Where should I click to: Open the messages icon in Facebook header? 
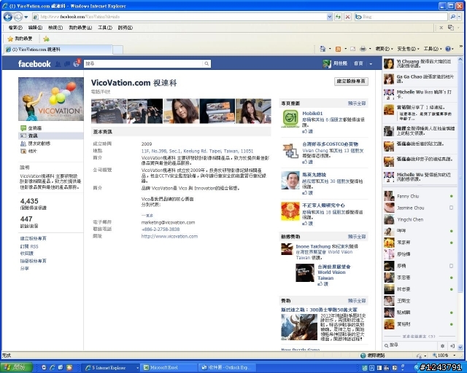tap(67, 63)
